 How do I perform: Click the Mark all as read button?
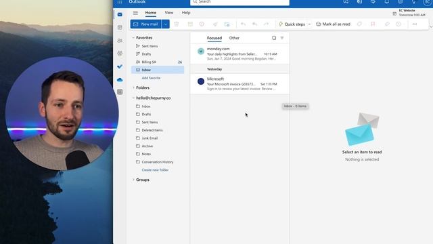pos(333,24)
